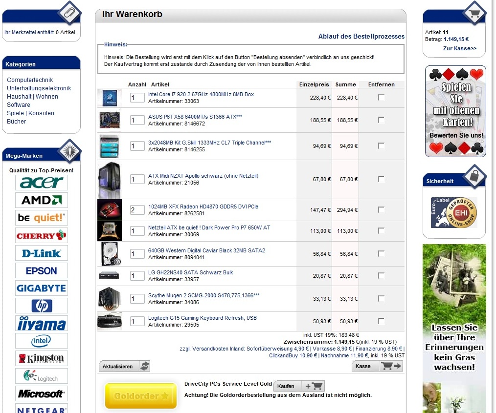Check Entfernen for XFX Radeon HD4870
The width and height of the screenshot is (496, 413).
(x=381, y=209)
